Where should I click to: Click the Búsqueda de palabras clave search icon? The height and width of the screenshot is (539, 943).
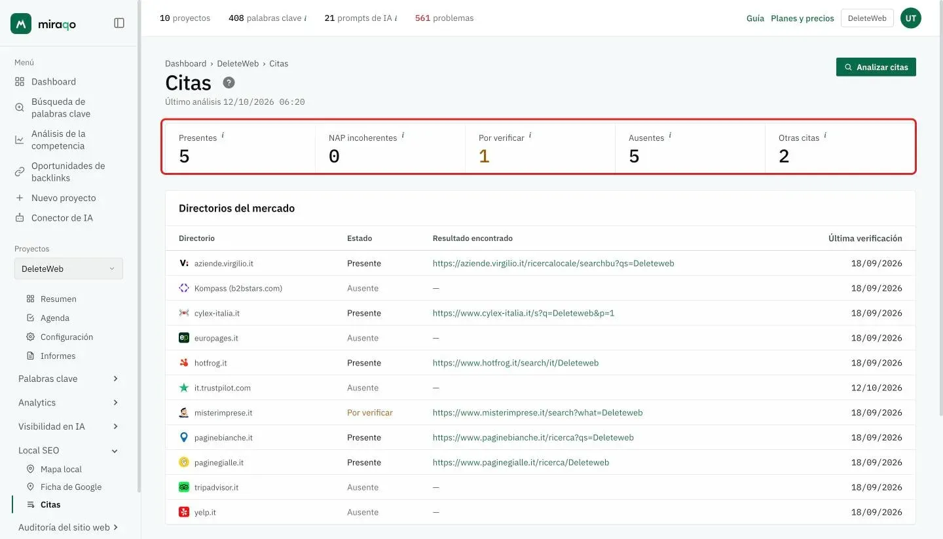(x=20, y=107)
